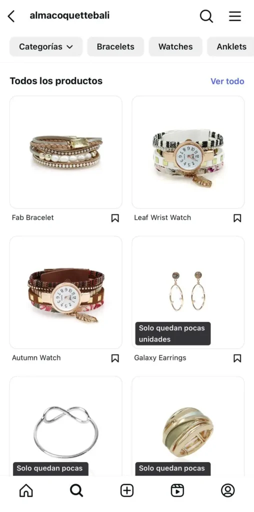
Task: Open the infinity bangle product thumbnail
Action: [x=66, y=426]
